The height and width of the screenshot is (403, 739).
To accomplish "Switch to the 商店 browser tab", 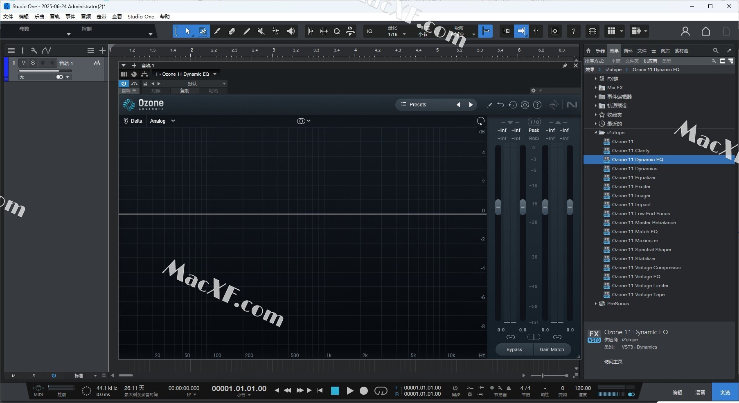I will click(665, 51).
